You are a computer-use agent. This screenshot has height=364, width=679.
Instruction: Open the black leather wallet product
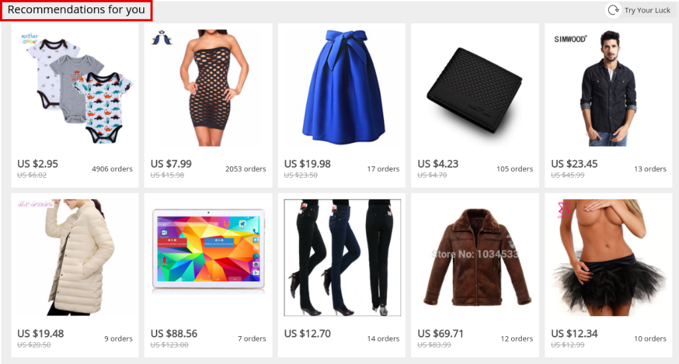(x=475, y=88)
